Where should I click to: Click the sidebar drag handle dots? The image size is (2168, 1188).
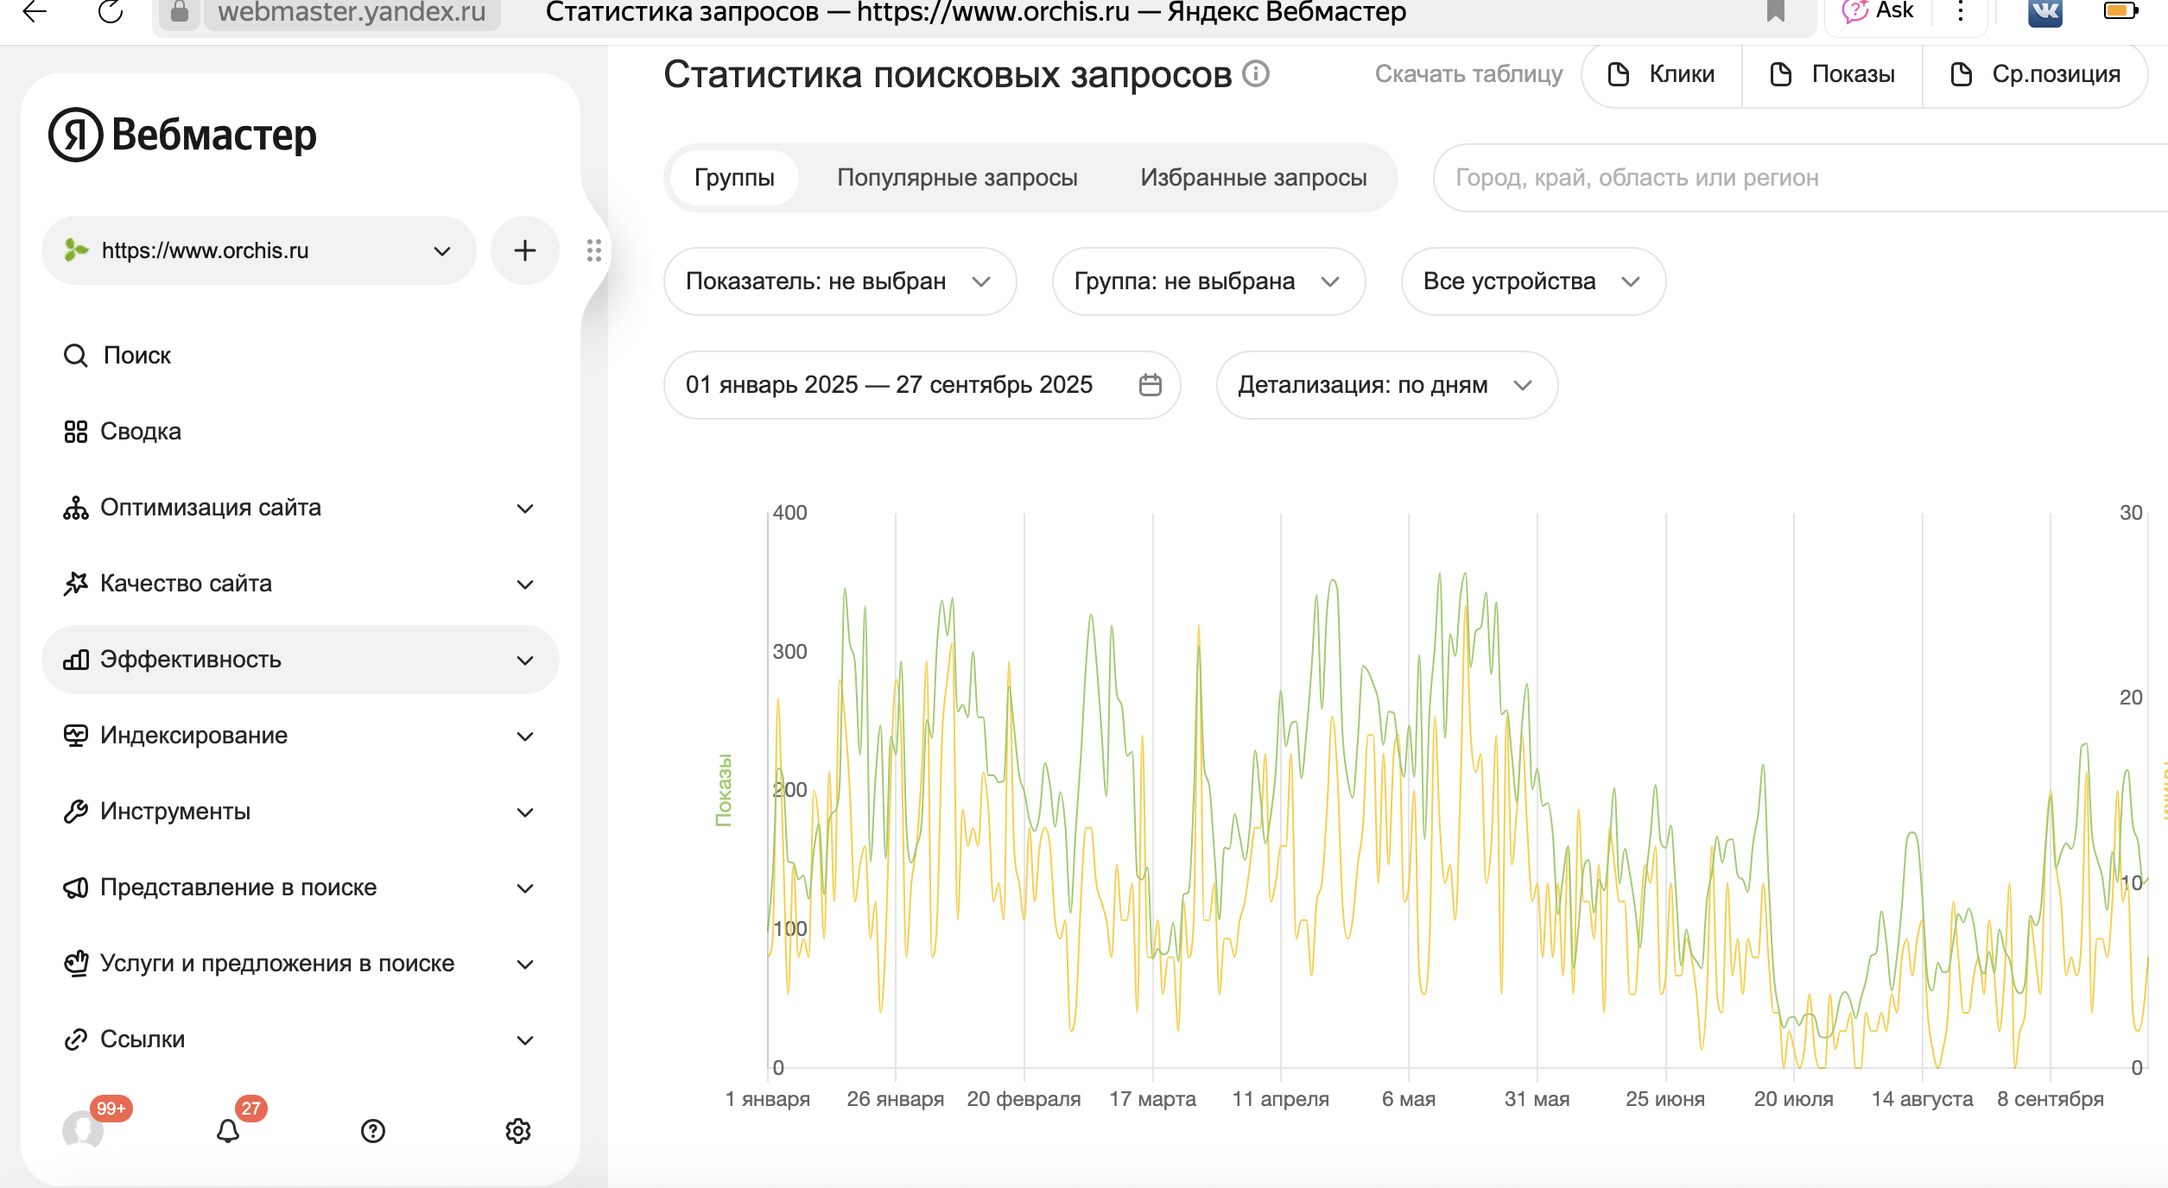593,250
